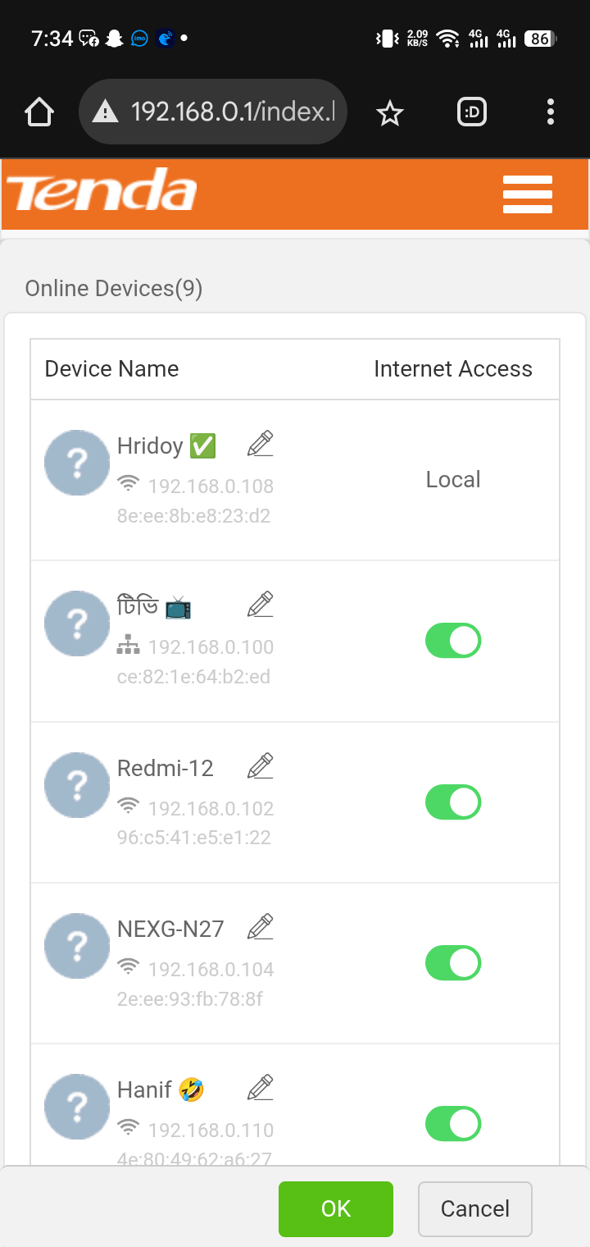
Task: Click pencil icon next to the TV device
Action: (x=261, y=605)
